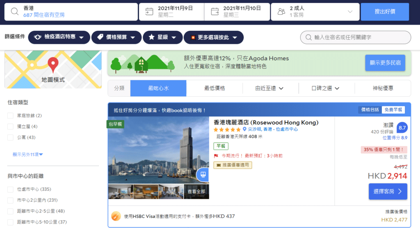Click the 8.7 review score badge

(x=402, y=128)
